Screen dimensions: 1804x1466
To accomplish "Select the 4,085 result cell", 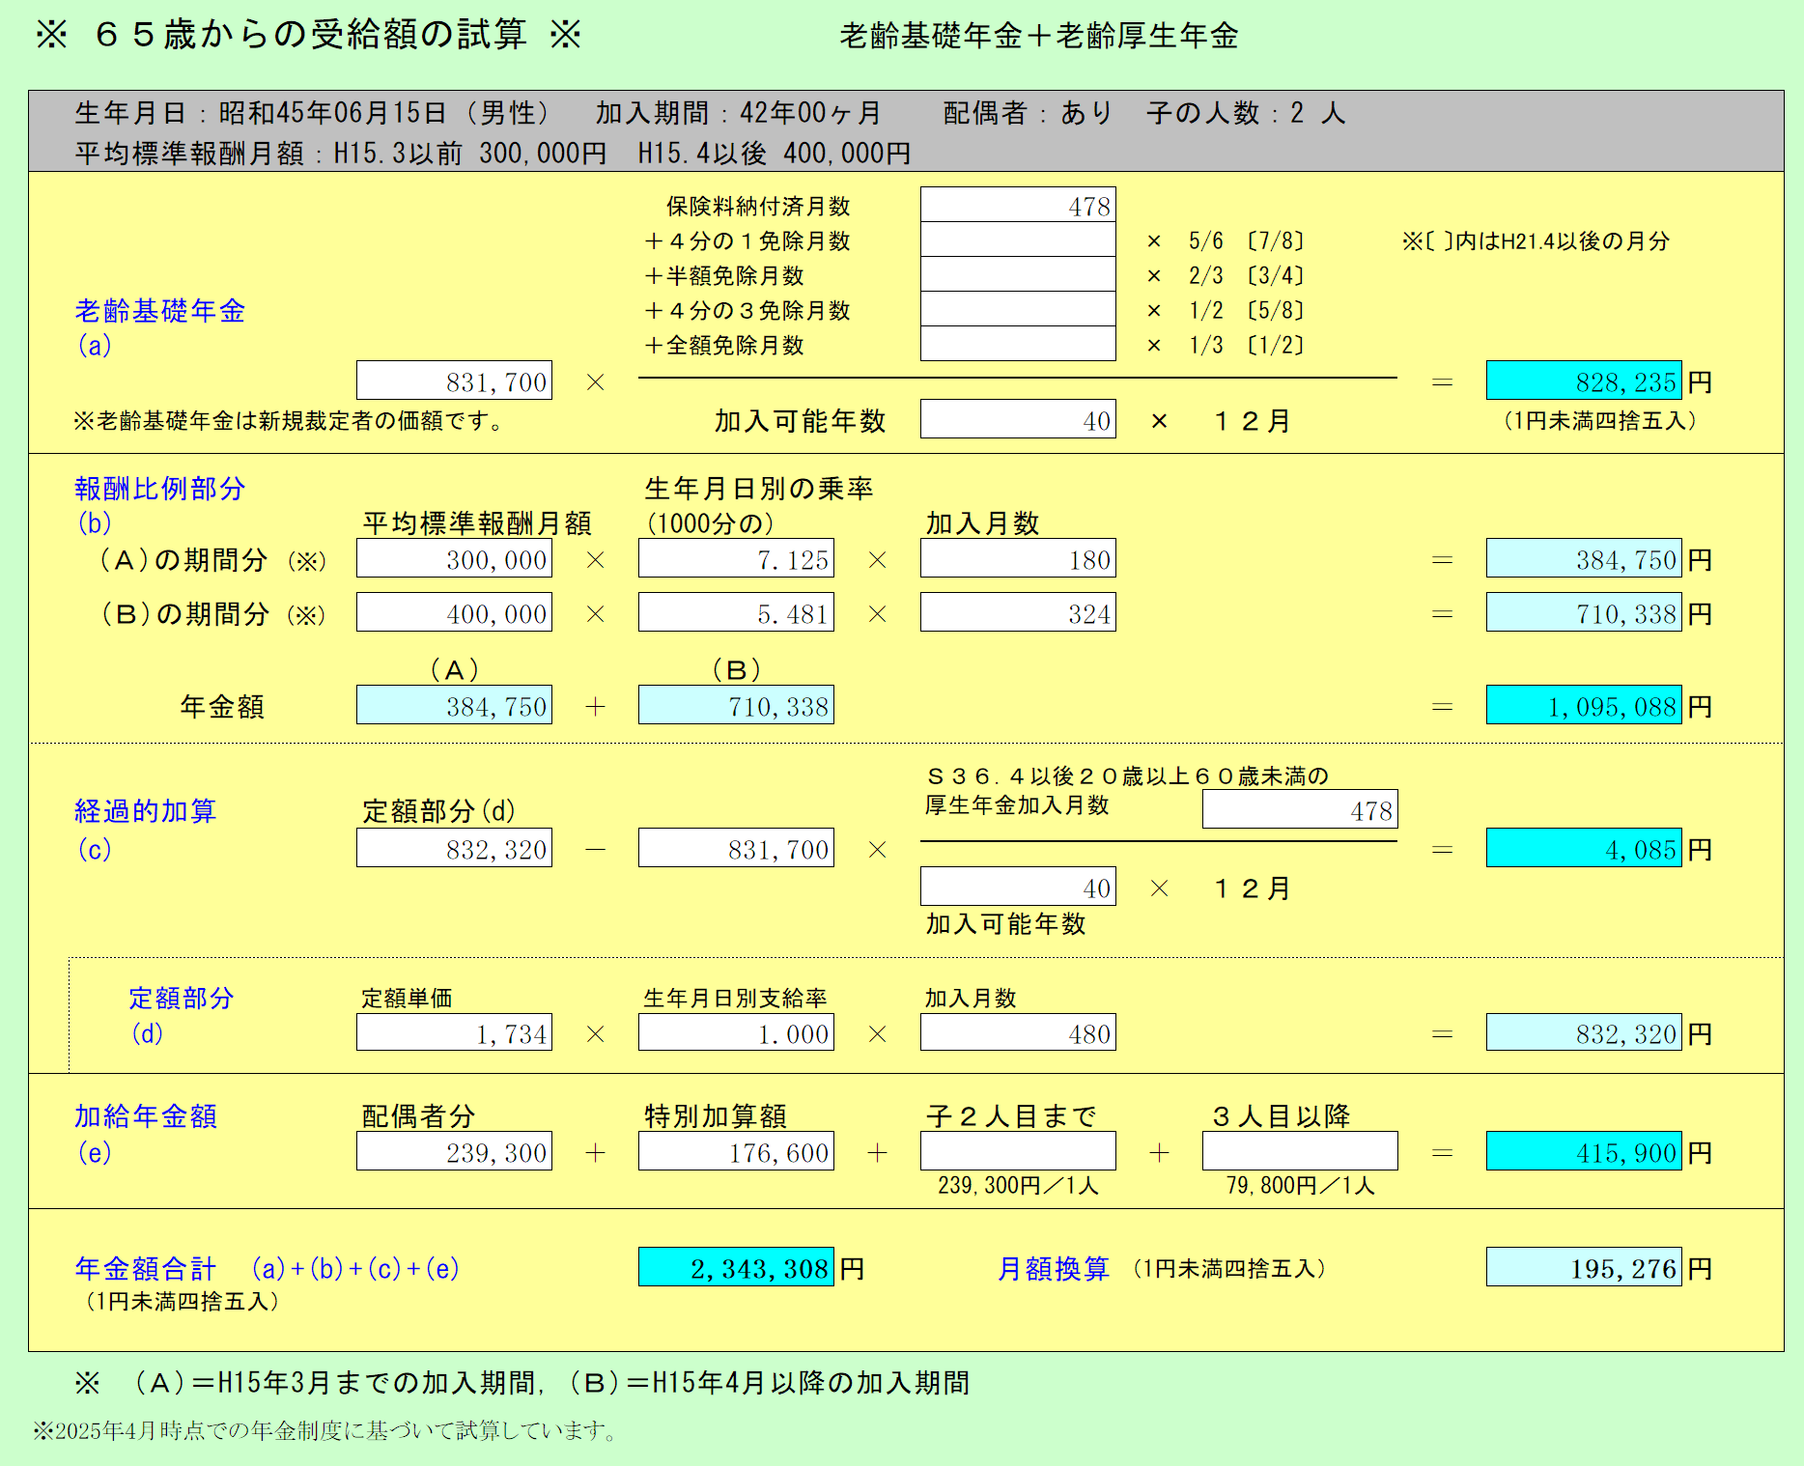I will click(1584, 848).
